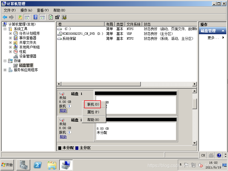Click the Back arrow toolbar icon
Screen dimensions: 228x171
coord(5,17)
